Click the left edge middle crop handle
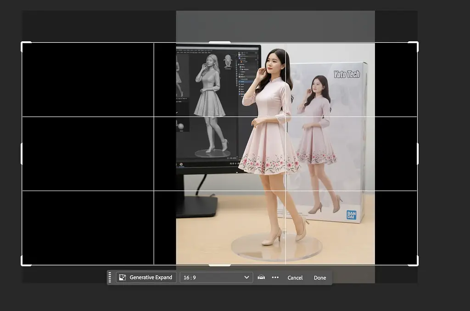 click(22, 153)
